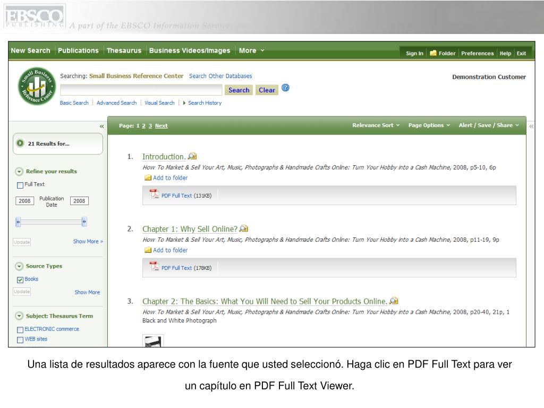Open Preferences
The image size is (544, 408).
pos(478,54)
